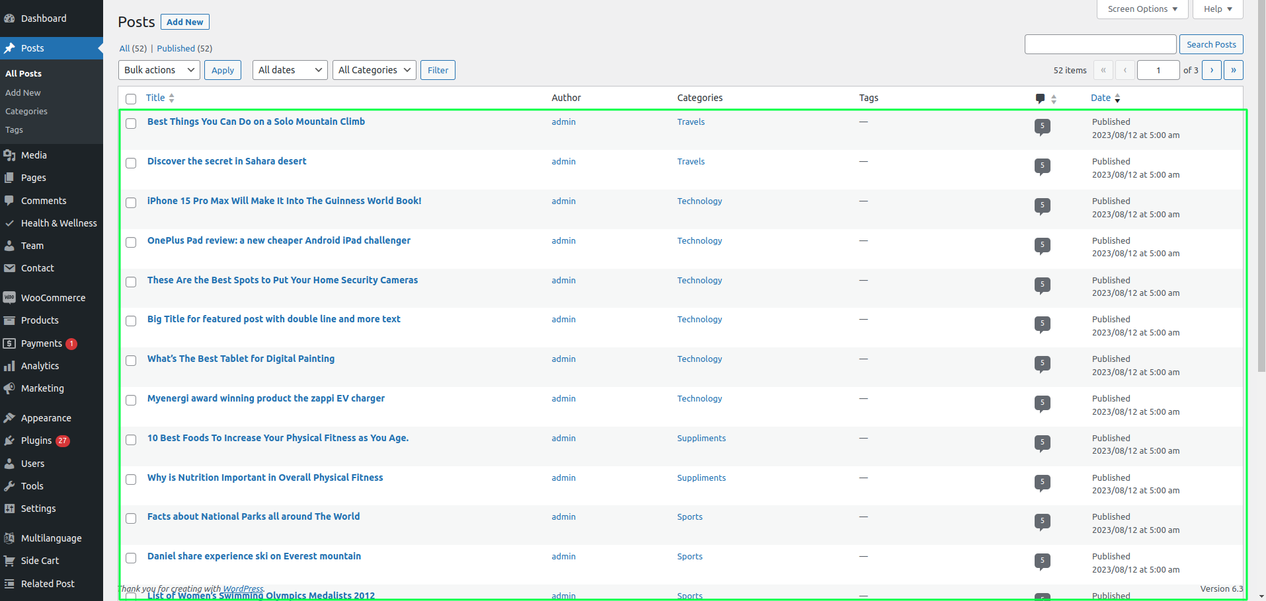Click the Settings sliders icon

coord(9,509)
